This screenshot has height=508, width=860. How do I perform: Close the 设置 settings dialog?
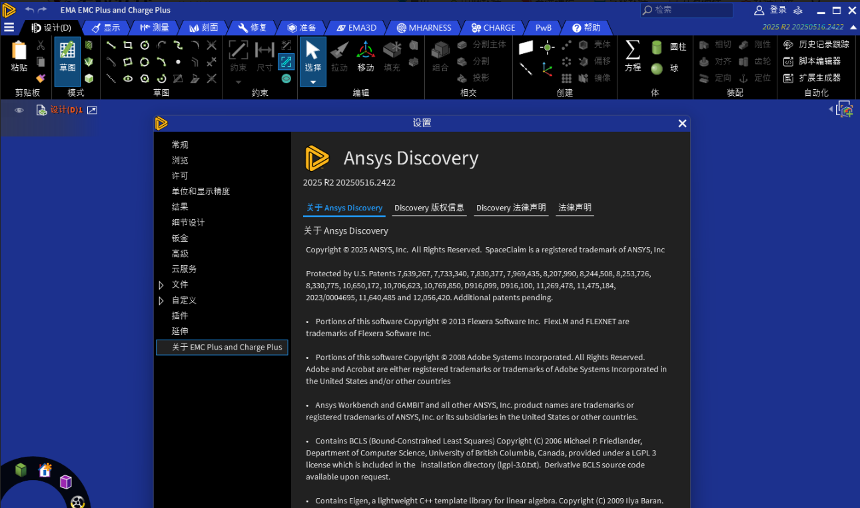pyautogui.click(x=682, y=123)
